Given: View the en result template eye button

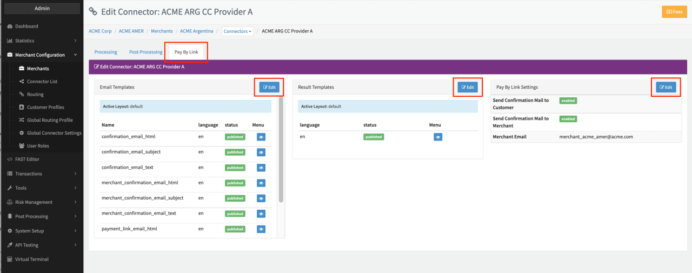Looking at the screenshot, I should pyautogui.click(x=438, y=137).
